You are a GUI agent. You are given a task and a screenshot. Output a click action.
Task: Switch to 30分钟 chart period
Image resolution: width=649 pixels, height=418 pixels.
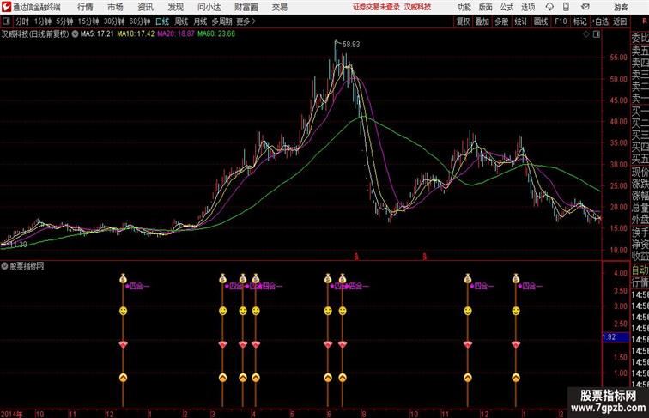click(x=114, y=21)
